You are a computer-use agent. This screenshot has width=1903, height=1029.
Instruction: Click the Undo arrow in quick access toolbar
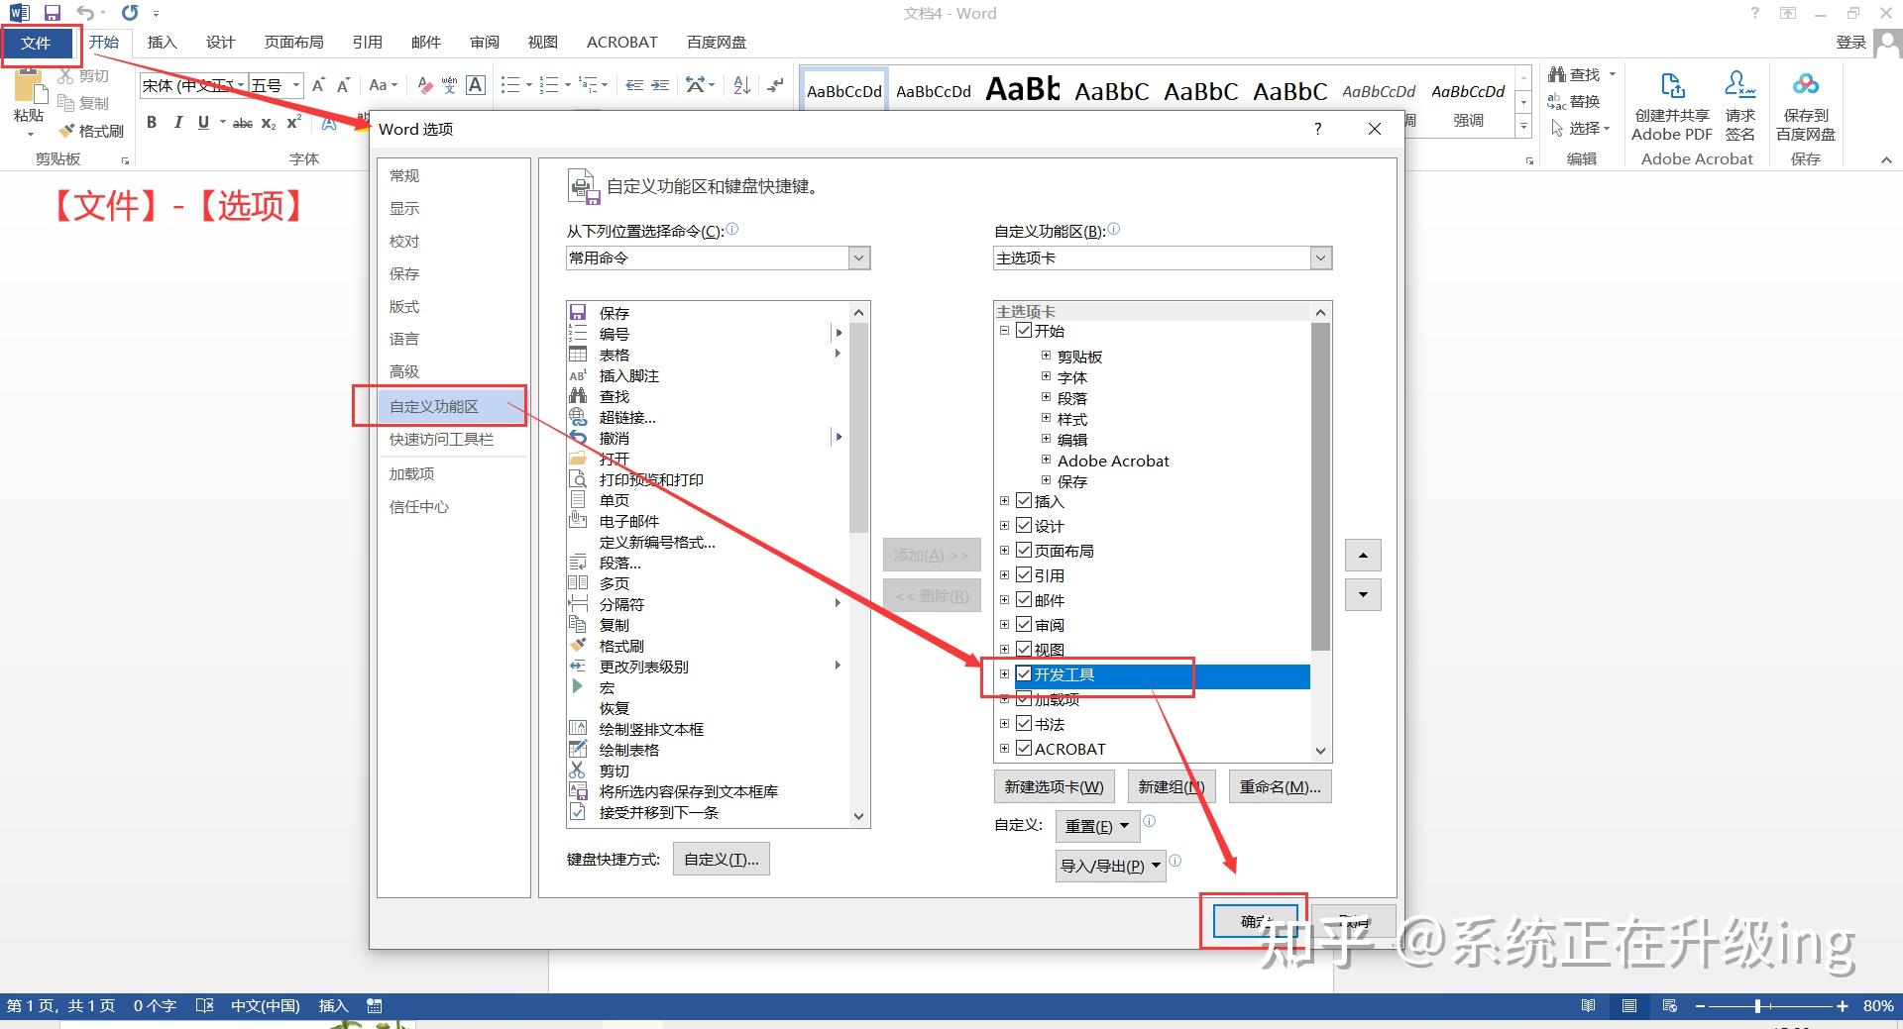click(x=86, y=13)
